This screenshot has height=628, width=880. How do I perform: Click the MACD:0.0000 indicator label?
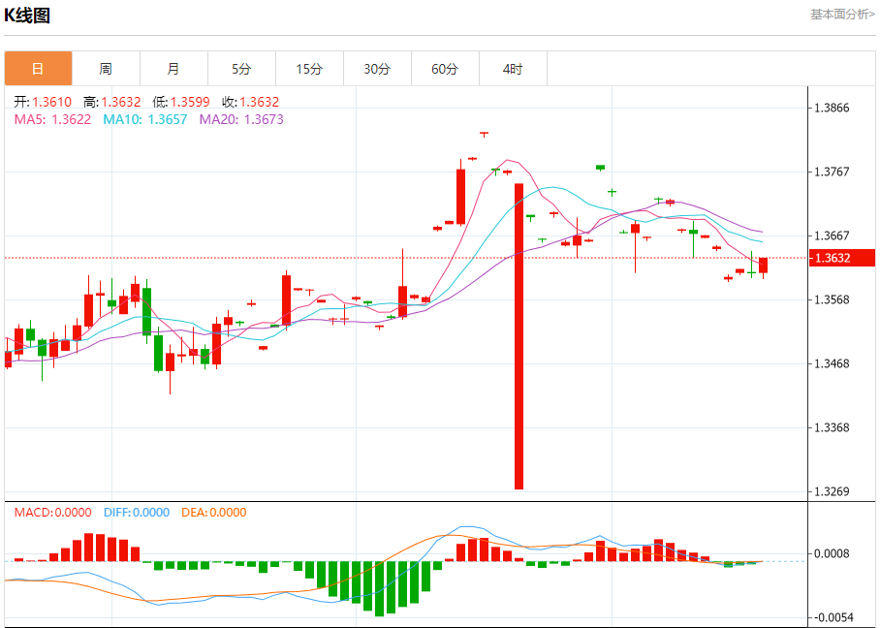click(x=52, y=513)
